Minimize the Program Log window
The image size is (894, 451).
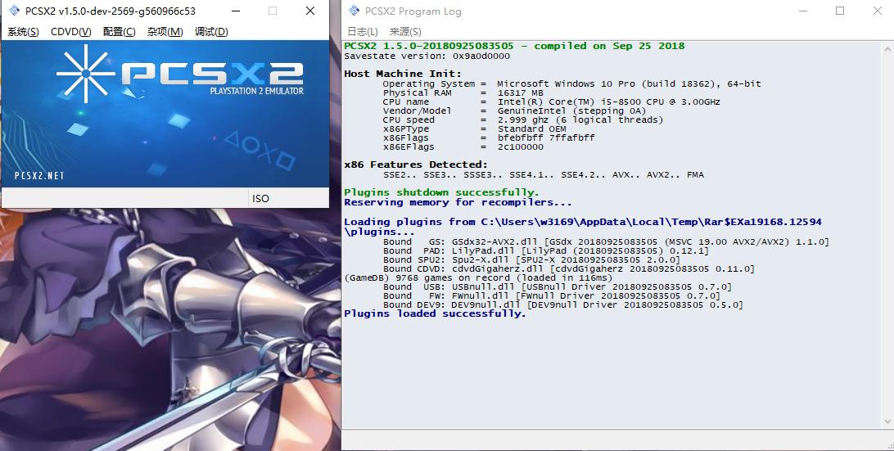point(803,11)
